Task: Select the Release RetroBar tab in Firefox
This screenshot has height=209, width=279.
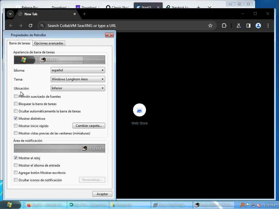Action: pyautogui.click(x=28, y=7)
